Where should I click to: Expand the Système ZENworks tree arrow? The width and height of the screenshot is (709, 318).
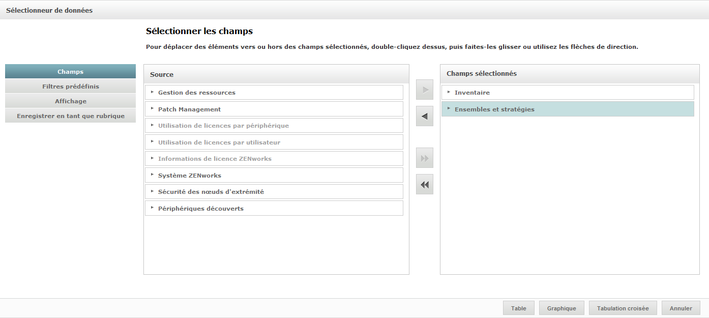(152, 175)
